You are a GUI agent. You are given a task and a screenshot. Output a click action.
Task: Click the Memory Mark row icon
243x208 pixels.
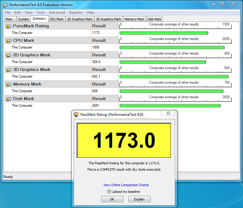9,84
